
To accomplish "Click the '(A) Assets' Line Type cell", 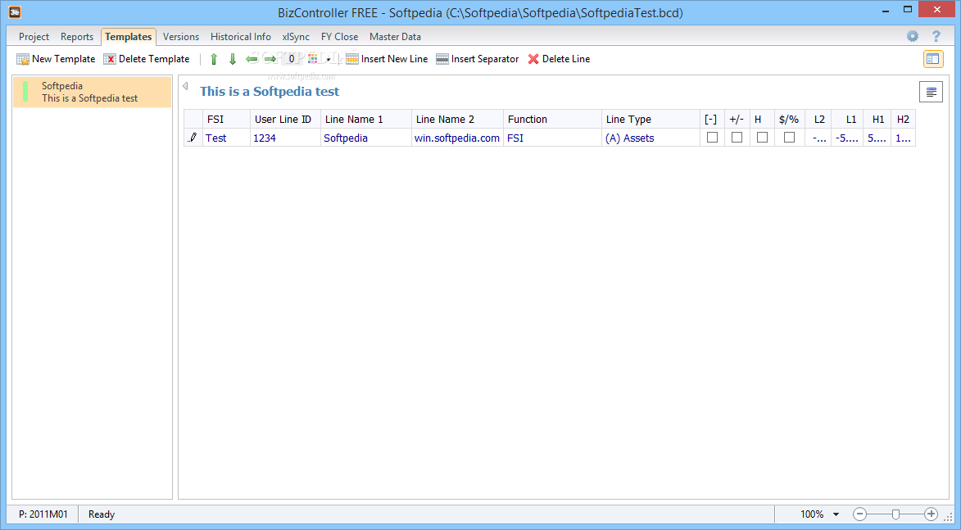I will 650,138.
